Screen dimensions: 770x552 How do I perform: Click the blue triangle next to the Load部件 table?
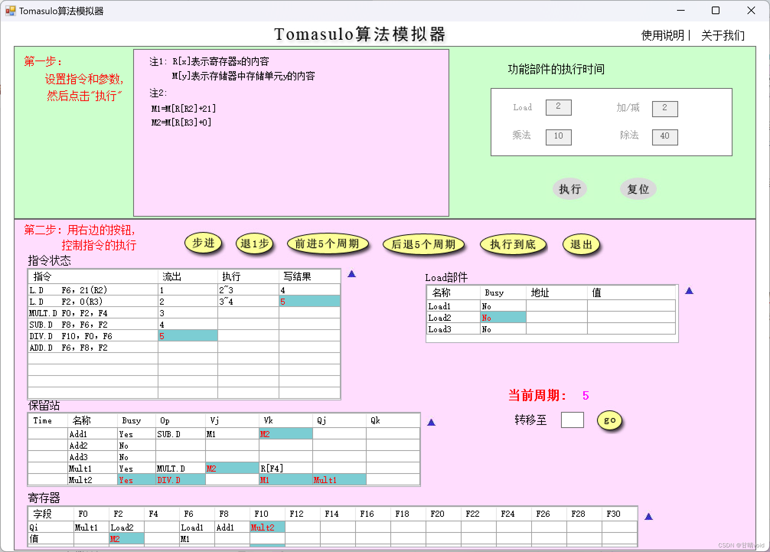(x=689, y=291)
